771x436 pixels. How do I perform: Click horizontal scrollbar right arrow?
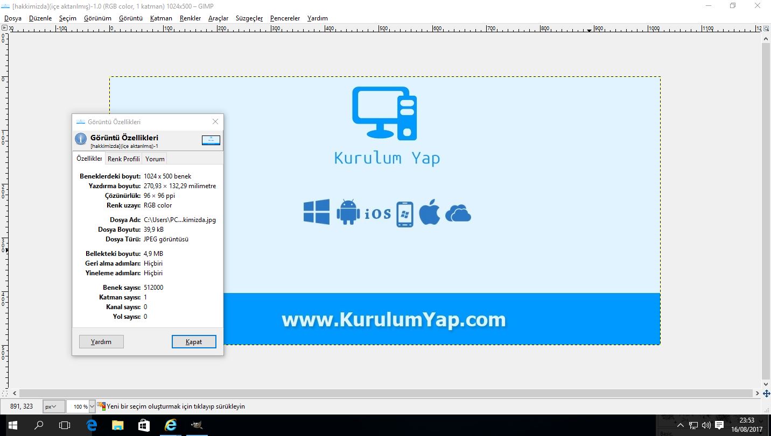point(756,394)
